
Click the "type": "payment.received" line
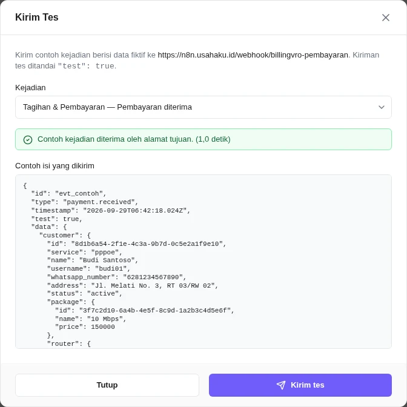85,202
